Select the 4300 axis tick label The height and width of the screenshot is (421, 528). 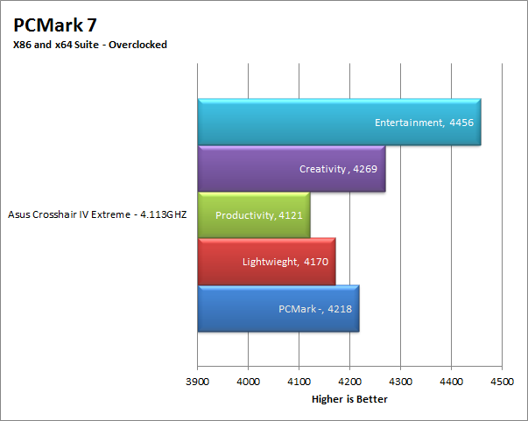click(401, 382)
